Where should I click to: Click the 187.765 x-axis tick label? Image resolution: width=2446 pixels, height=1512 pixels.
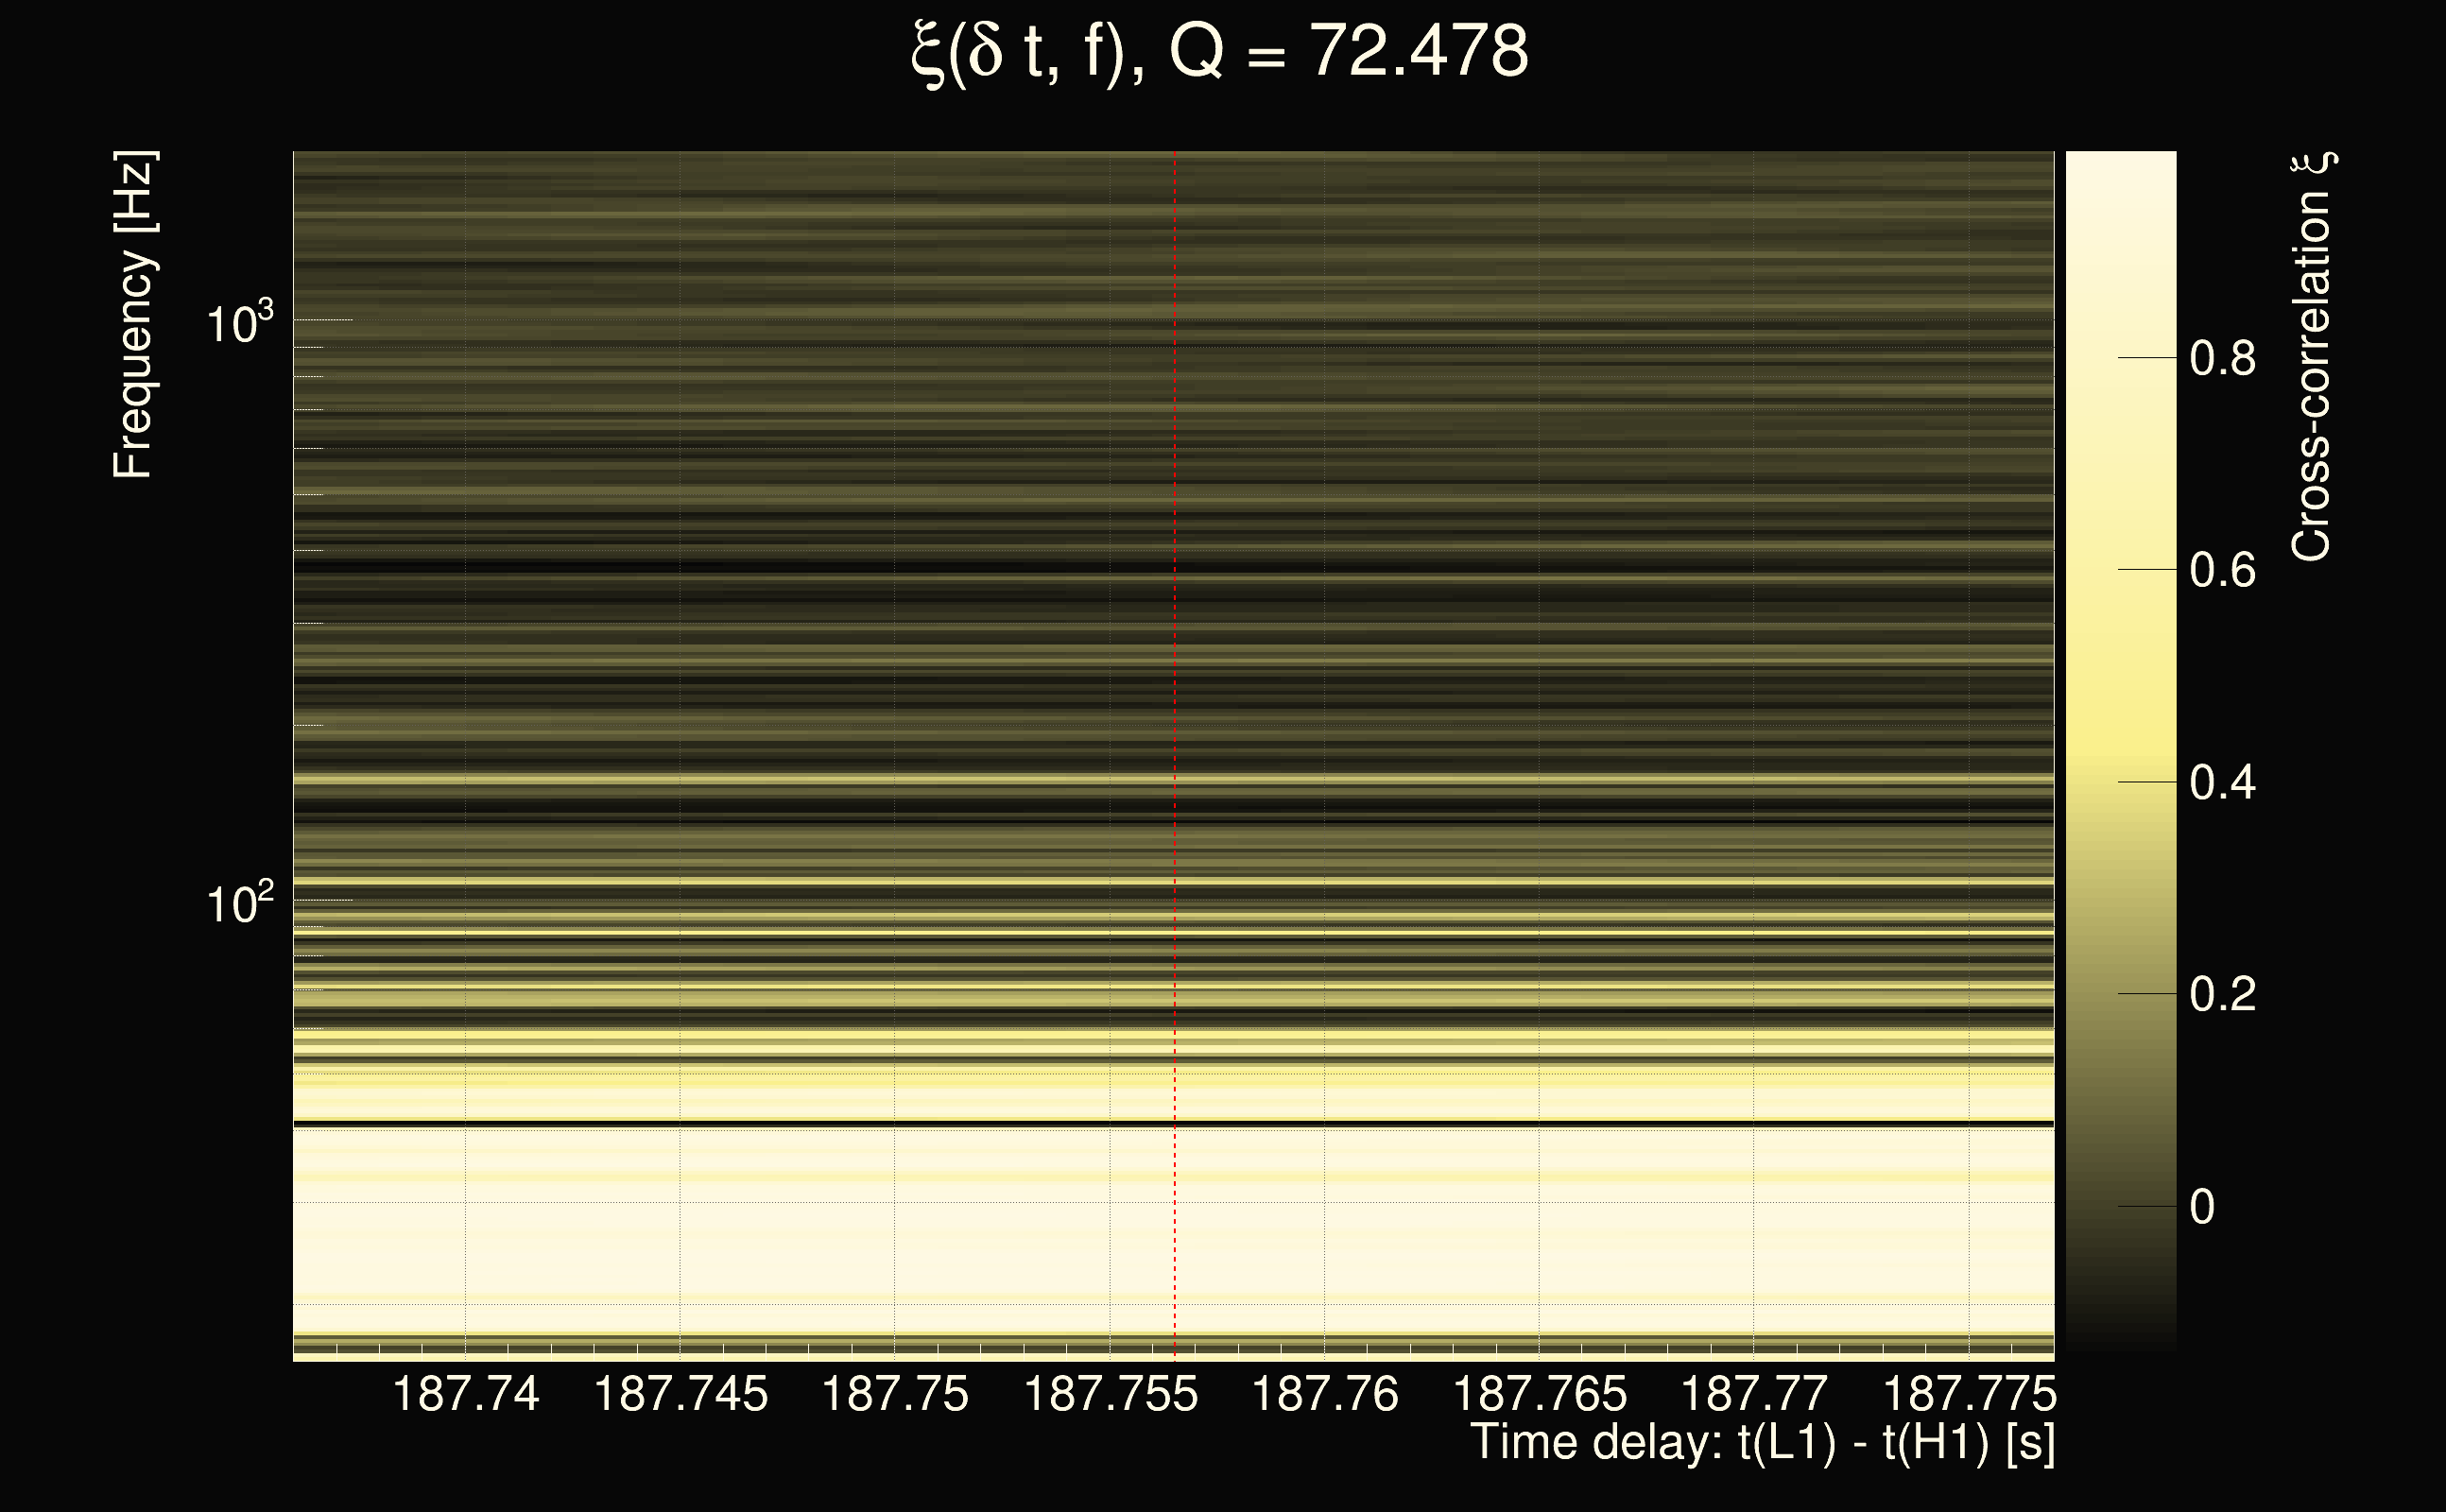pyautogui.click(x=1539, y=1394)
